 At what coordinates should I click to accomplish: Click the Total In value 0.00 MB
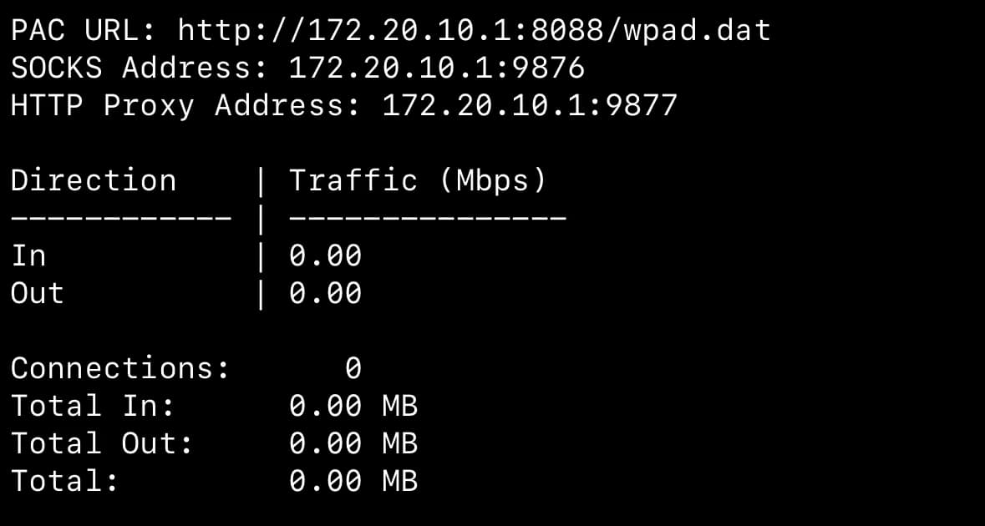tap(353, 406)
